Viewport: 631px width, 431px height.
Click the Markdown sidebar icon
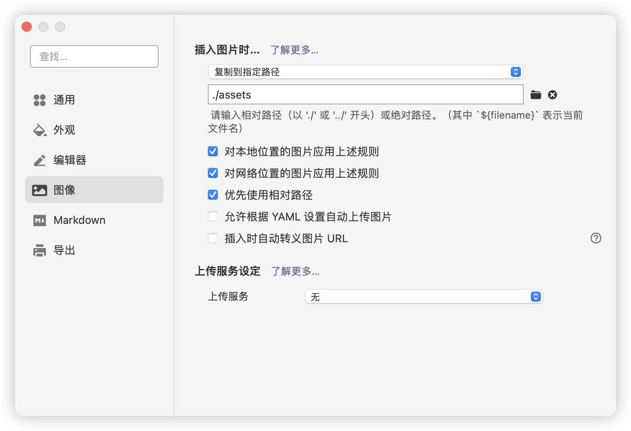(x=40, y=221)
